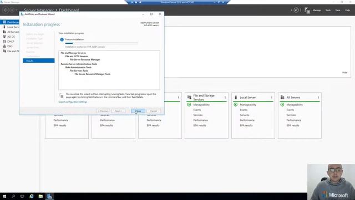The height and width of the screenshot is (200, 355).
Task: Open the Help menu
Action: tap(347, 10)
